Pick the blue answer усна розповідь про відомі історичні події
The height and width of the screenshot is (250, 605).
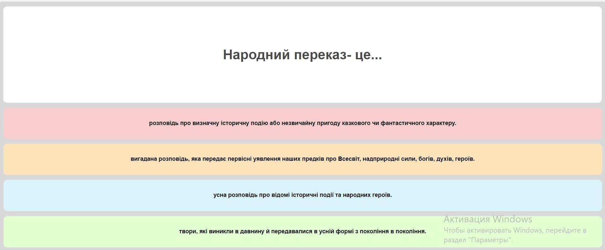point(302,195)
